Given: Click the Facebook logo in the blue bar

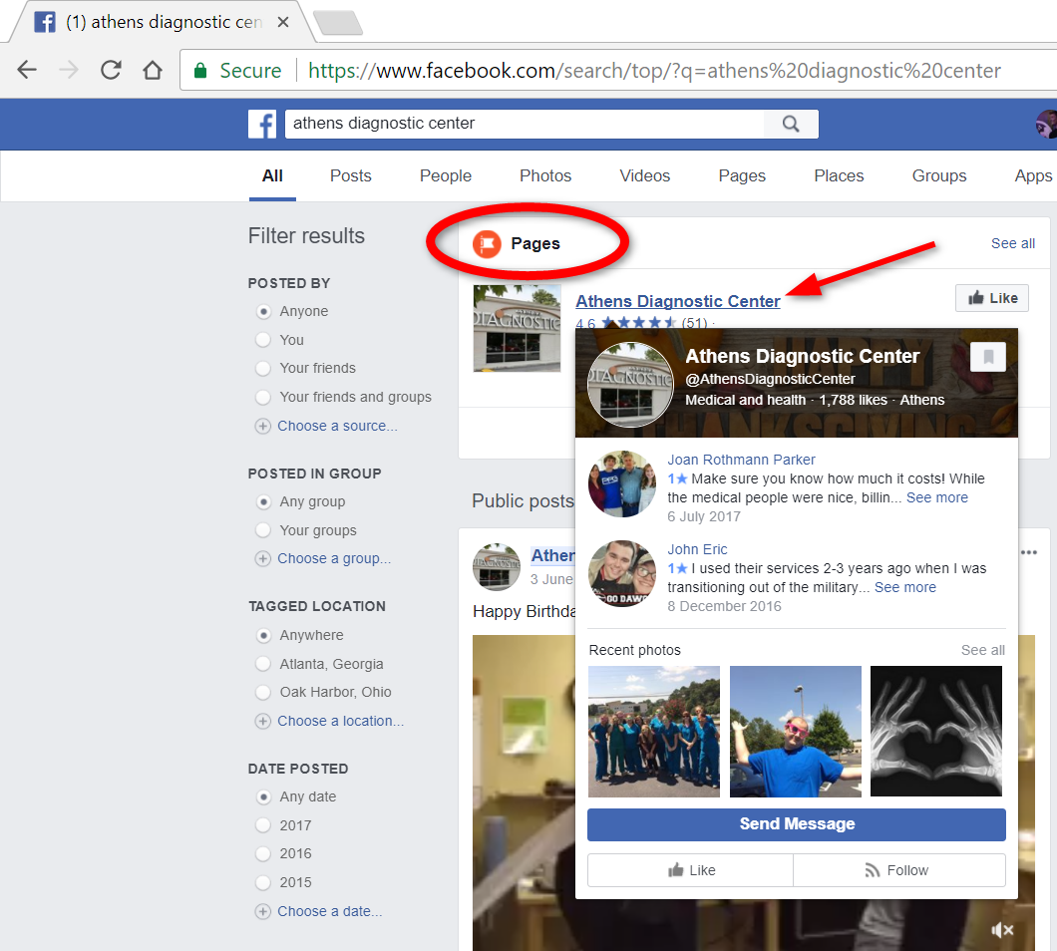Looking at the screenshot, I should (262, 124).
